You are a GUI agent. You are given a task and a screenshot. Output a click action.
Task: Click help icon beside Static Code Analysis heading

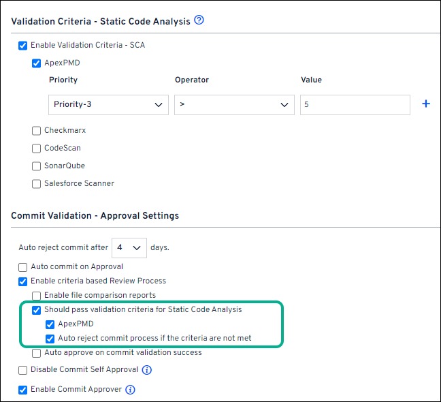(x=199, y=20)
